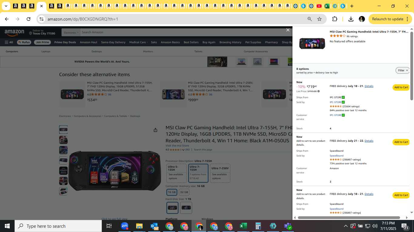This screenshot has height=232, width=414.
Task: Click the Rufus button
Action: 24,42
